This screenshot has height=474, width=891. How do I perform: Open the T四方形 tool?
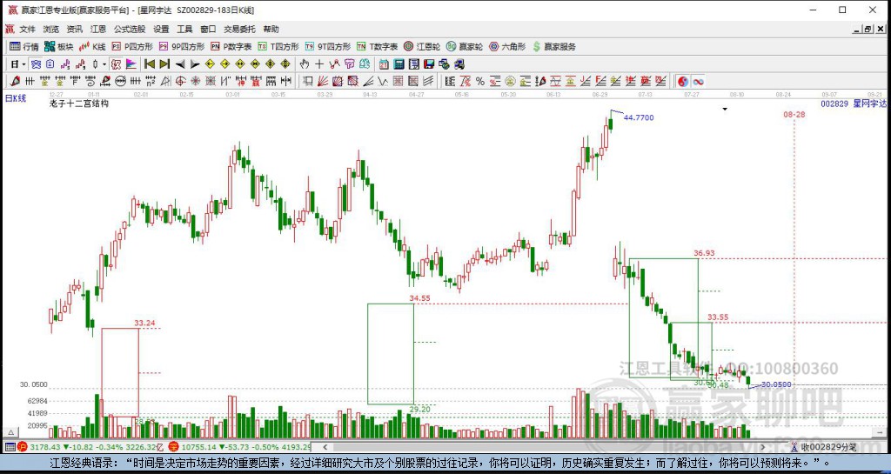coord(278,47)
